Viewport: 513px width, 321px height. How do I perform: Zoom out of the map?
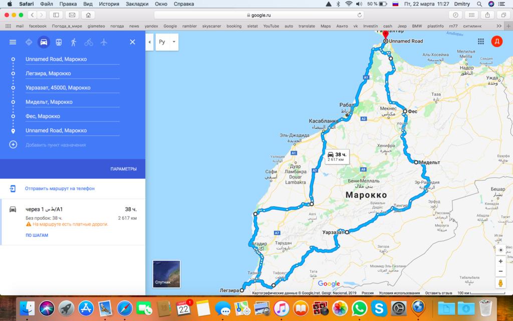pyautogui.click(x=500, y=271)
